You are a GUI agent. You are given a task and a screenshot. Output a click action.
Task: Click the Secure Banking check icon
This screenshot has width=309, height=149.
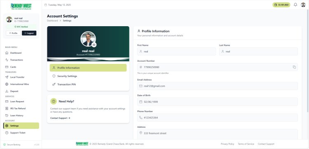tap(5, 144)
